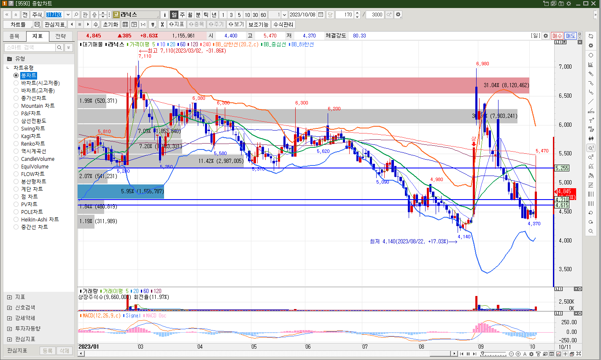Click the refresh cycle icon on right toolbar
This screenshot has height=360, width=601.
(x=591, y=36)
